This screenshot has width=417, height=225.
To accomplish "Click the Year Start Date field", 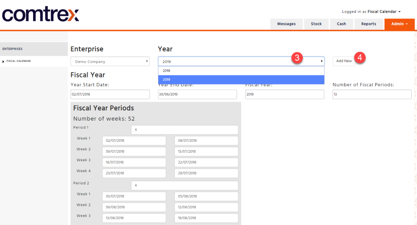I will point(110,94).
